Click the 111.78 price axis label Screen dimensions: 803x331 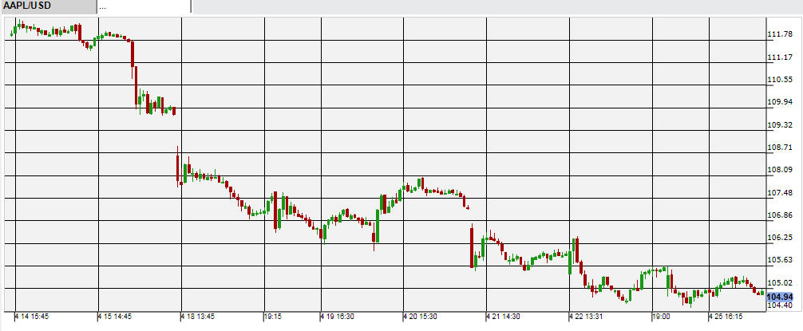click(779, 34)
